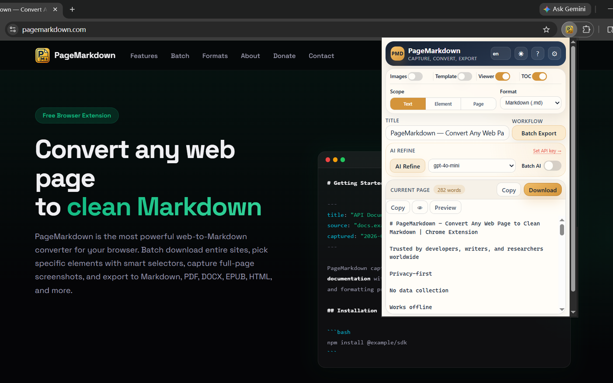This screenshot has width=613, height=383.
Task: Select Page scope
Action: (478, 104)
